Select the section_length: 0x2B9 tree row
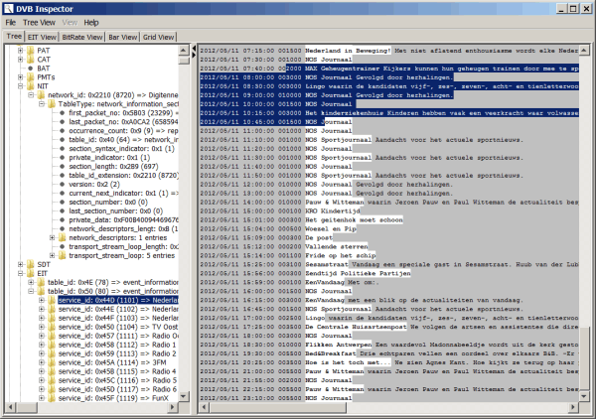This screenshot has height=419, width=596. tap(108, 166)
